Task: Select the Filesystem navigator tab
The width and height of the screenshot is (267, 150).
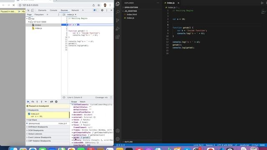Action: (x=39, y=15)
